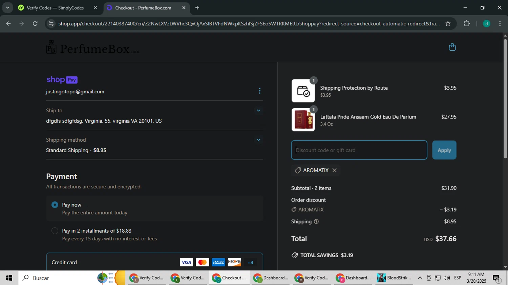
Task: Expand the Ship to address section
Action: 258,111
